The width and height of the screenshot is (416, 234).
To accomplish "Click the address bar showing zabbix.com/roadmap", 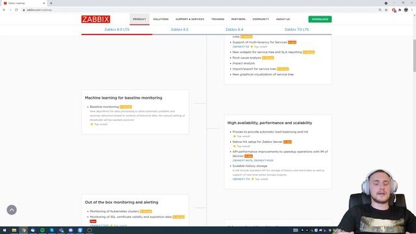I will (x=199, y=10).
